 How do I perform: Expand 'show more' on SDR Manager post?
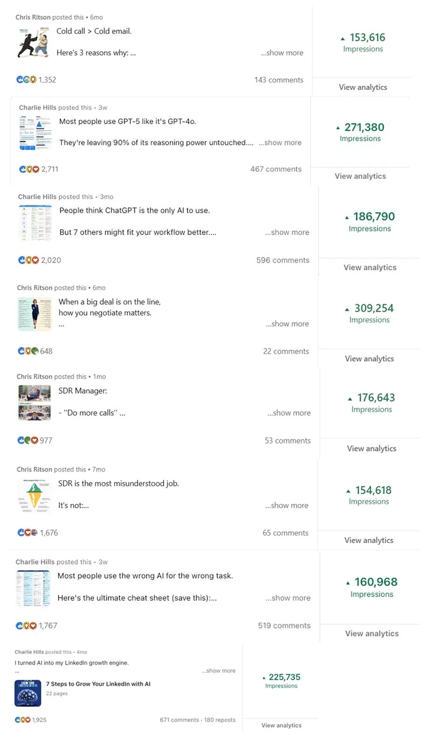coord(289,412)
